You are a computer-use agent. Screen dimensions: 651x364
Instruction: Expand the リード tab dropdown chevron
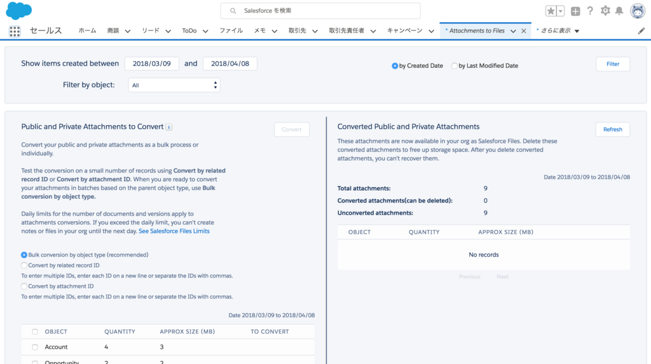tap(168, 31)
